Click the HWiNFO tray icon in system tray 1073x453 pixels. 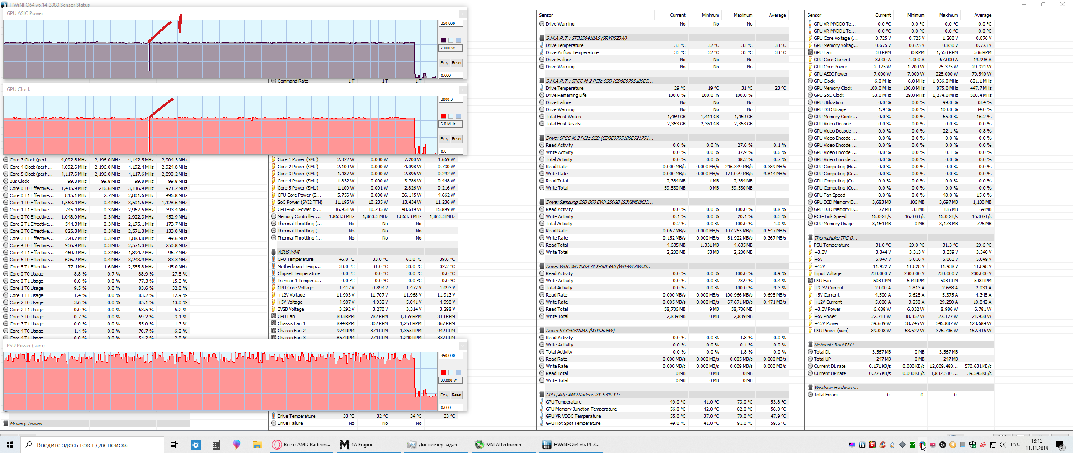click(x=862, y=445)
